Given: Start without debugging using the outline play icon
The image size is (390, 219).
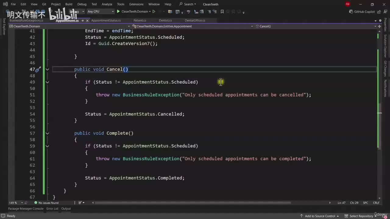Looking at the screenshot, I should pos(154,12).
